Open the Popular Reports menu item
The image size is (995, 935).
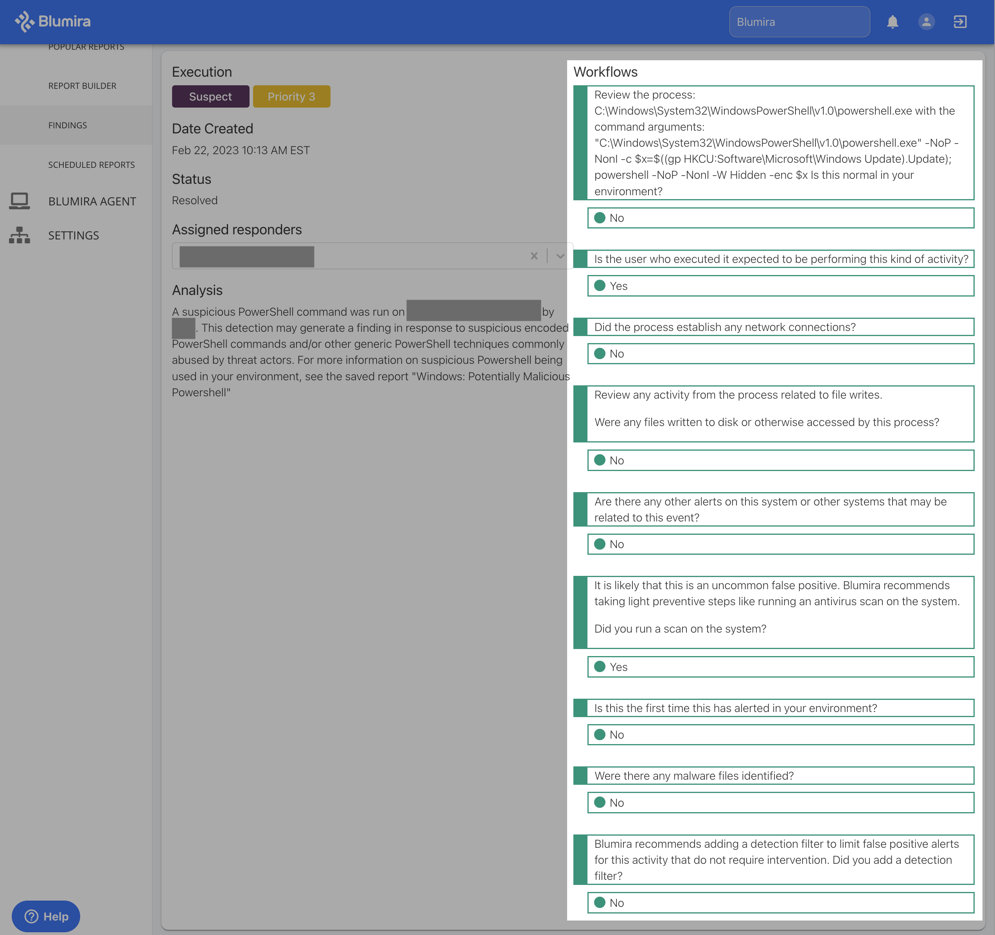click(86, 47)
